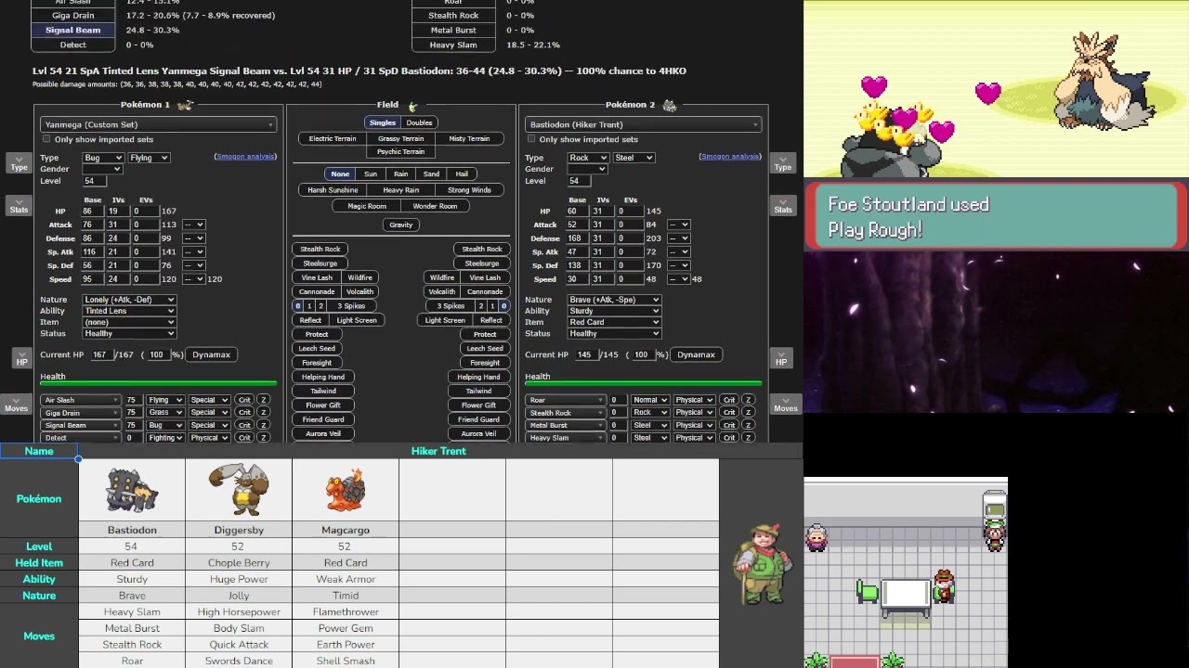Enable Only show imported sets for Pokémon 1
The width and height of the screenshot is (1189, 668).
(x=46, y=139)
